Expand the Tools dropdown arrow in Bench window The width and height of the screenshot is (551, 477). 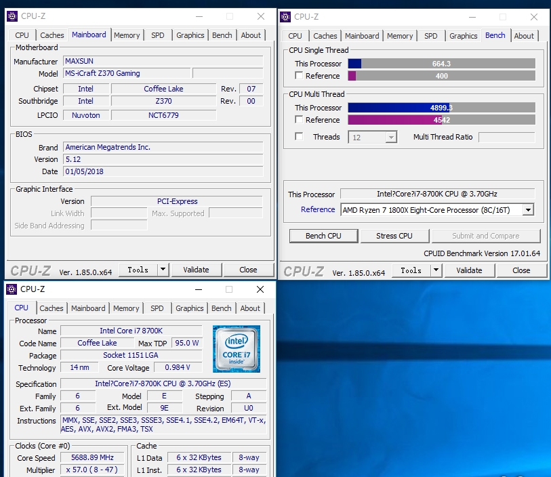click(x=436, y=270)
